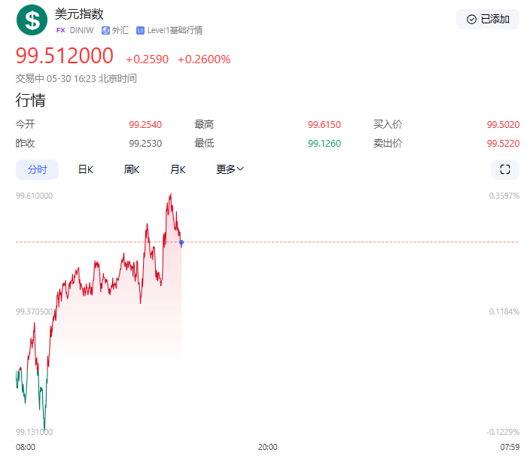Expand the chart with the fullscreen icon
The image size is (527, 462).
coord(505,169)
